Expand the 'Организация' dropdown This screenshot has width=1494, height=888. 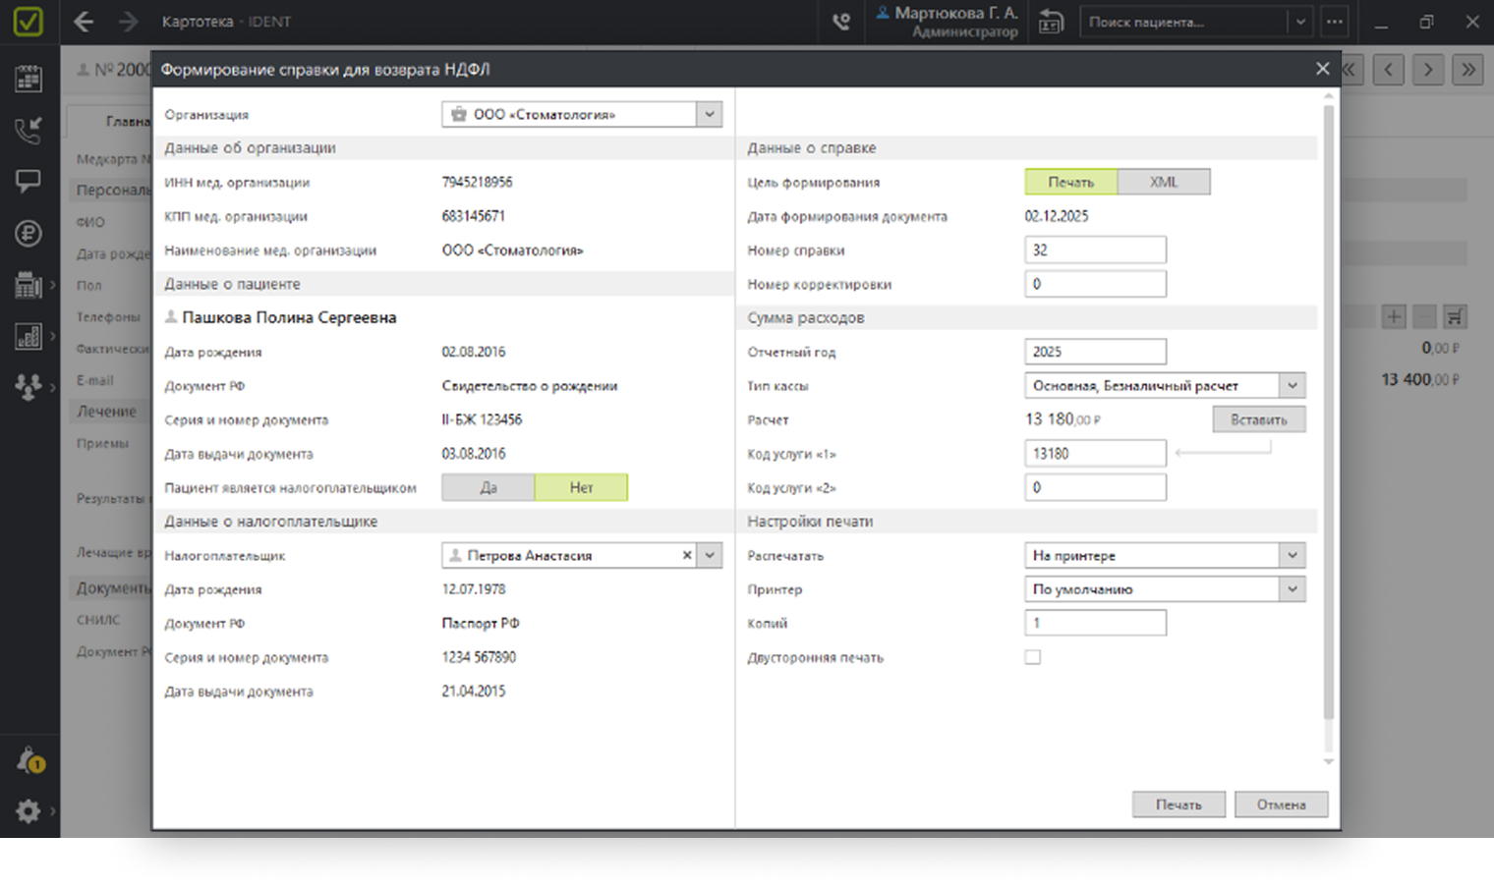click(710, 115)
